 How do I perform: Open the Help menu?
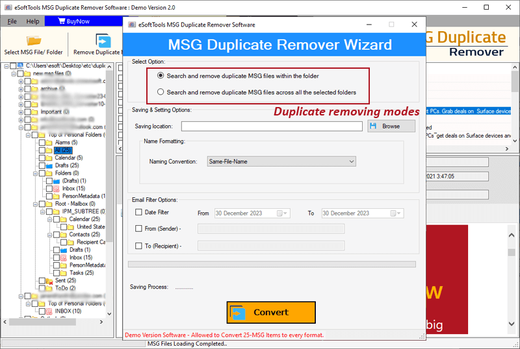coord(32,21)
